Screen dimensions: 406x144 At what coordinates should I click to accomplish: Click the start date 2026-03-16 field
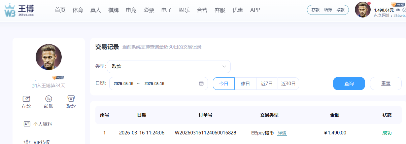[x=123, y=84]
